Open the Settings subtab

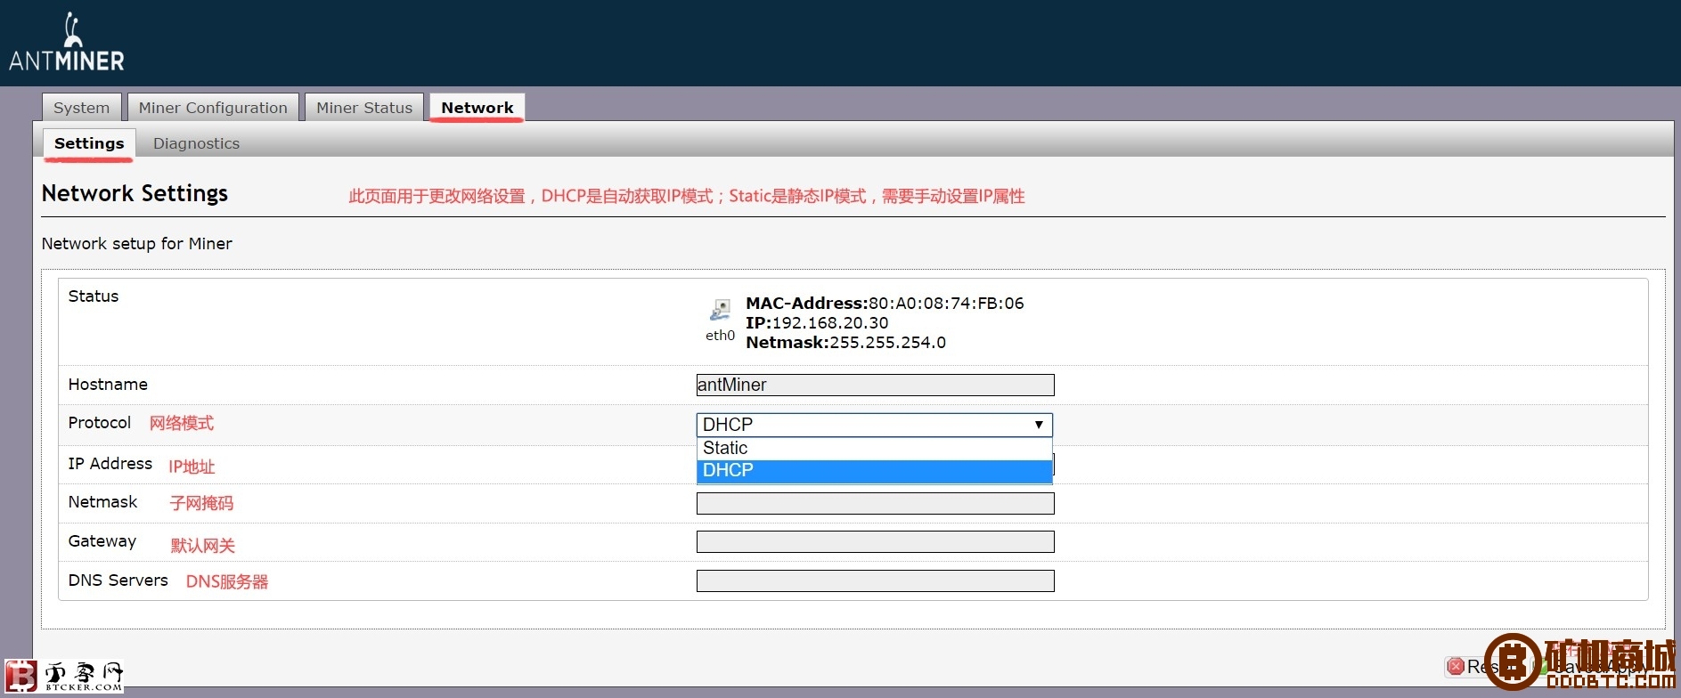pos(89,143)
